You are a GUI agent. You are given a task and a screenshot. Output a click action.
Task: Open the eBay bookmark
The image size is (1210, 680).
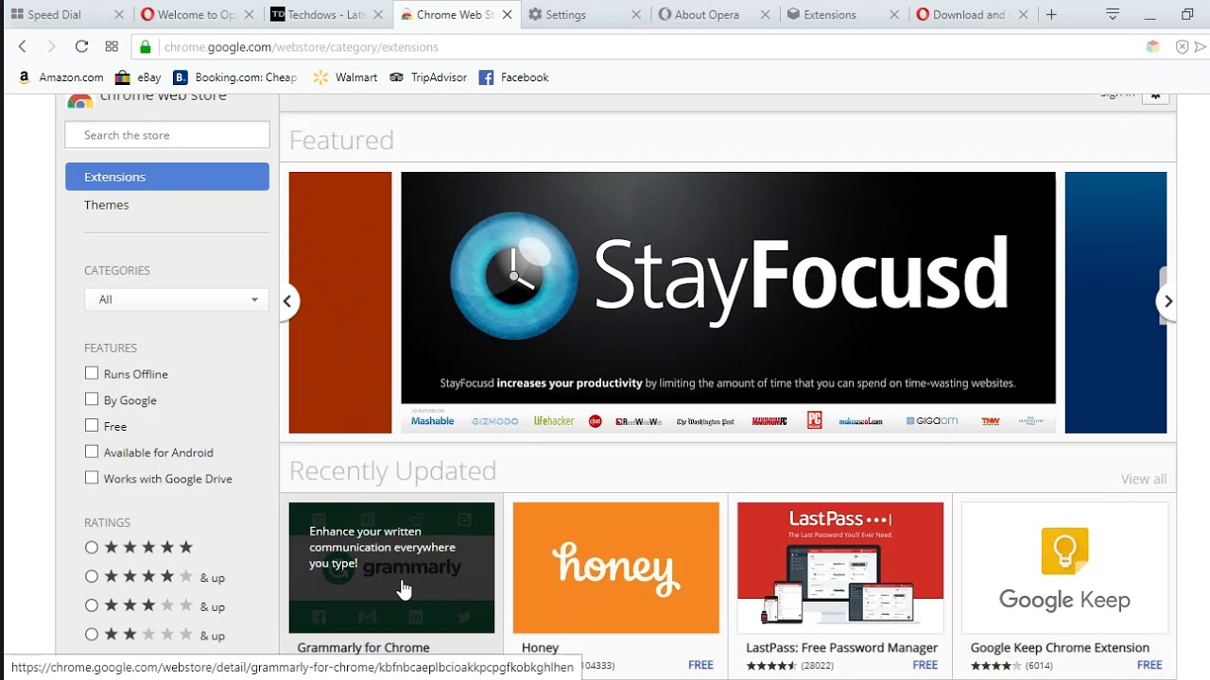(138, 77)
